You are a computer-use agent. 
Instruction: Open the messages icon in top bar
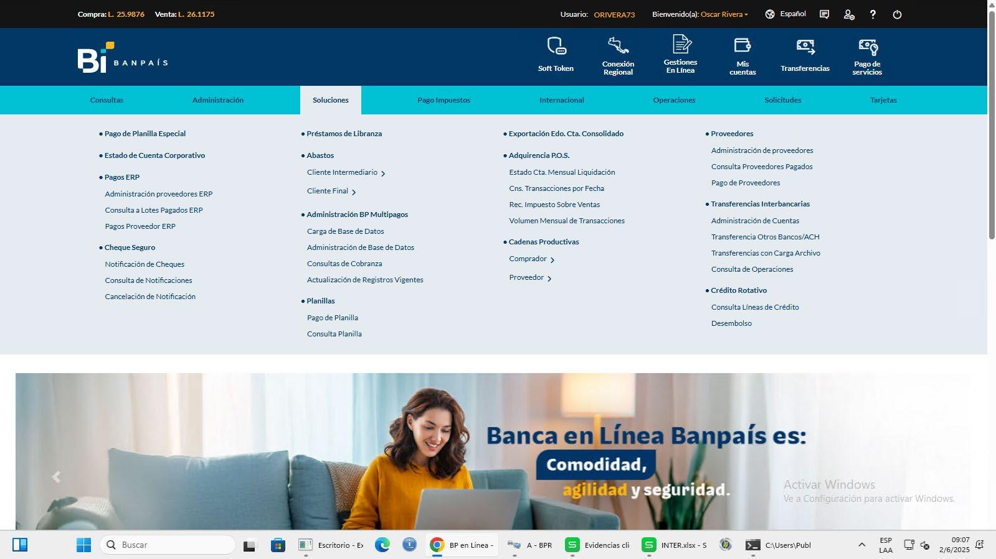[824, 14]
